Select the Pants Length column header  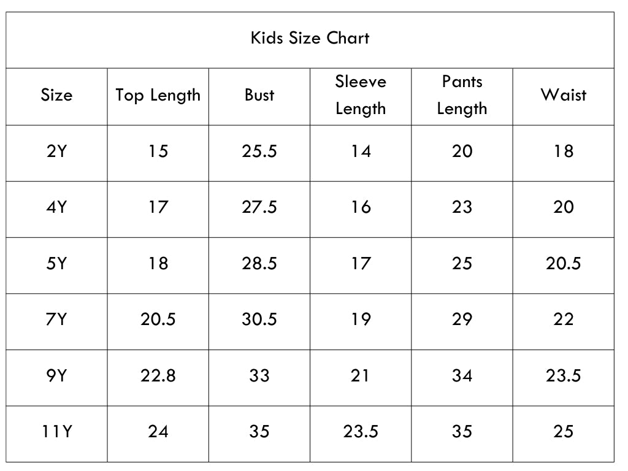(462, 95)
